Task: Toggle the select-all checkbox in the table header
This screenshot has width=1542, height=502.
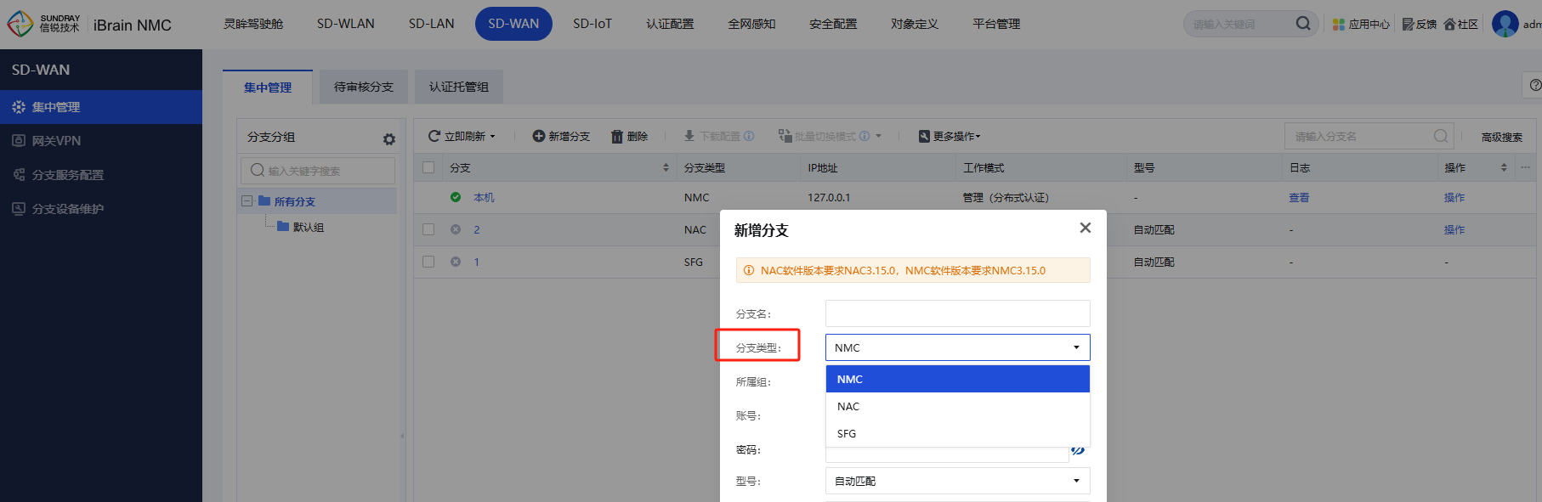Action: [428, 167]
